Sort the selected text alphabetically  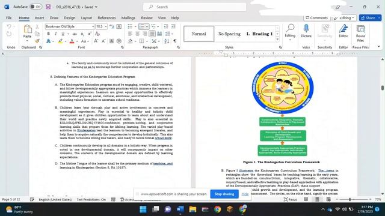[x=167, y=41]
